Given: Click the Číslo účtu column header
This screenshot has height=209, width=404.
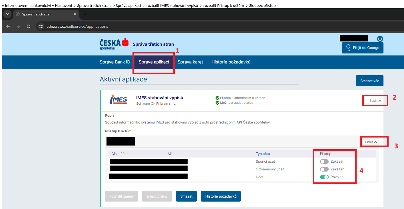Looking at the screenshot, I should click(x=119, y=154).
